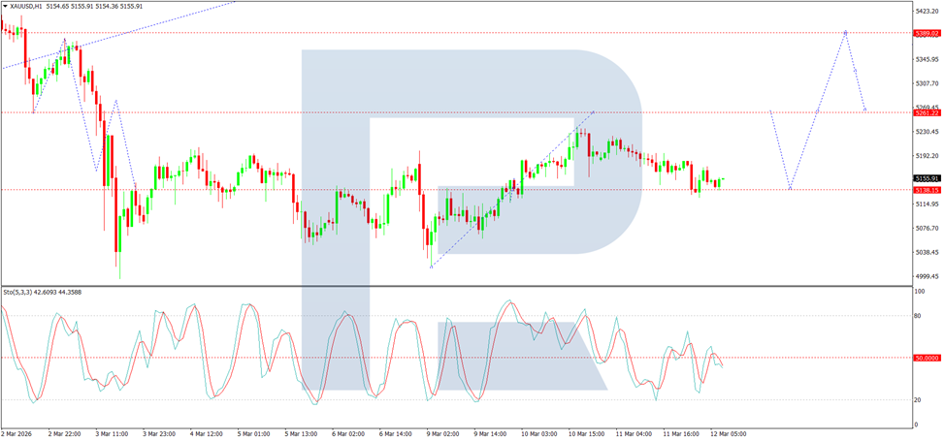Click the stochastic 20 level label
Viewport: 944px width, 440px height.
tap(918, 399)
